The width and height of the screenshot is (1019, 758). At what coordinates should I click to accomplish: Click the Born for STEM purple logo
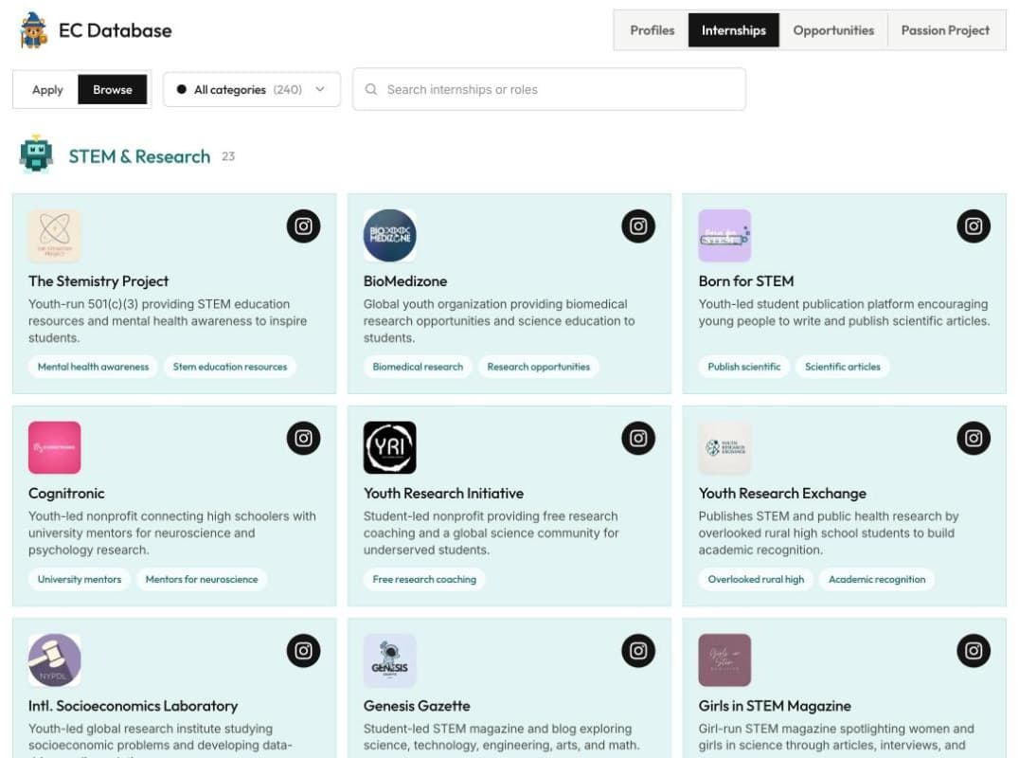point(724,235)
